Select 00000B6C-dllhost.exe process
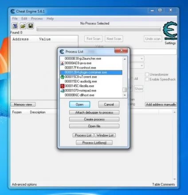 pos(91,95)
